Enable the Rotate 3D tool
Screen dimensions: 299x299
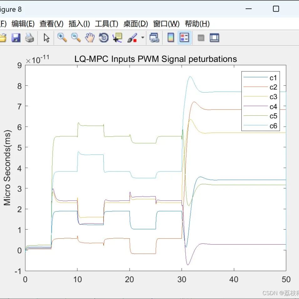click(104, 38)
